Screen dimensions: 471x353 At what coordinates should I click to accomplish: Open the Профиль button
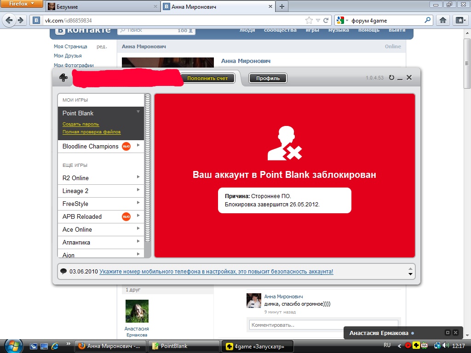coord(268,78)
